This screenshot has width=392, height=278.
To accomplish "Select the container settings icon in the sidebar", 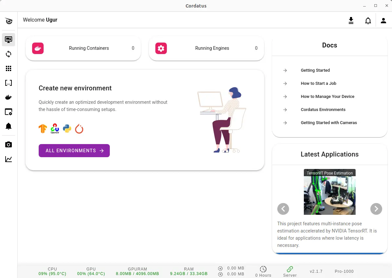I will pyautogui.click(x=9, y=112).
